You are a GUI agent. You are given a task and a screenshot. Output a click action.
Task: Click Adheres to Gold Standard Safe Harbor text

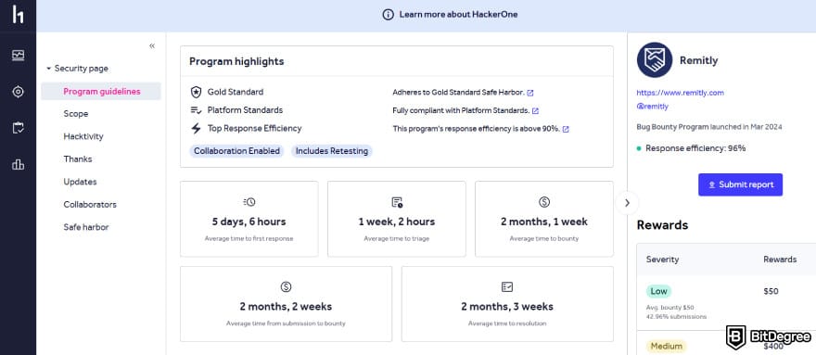tap(458, 93)
